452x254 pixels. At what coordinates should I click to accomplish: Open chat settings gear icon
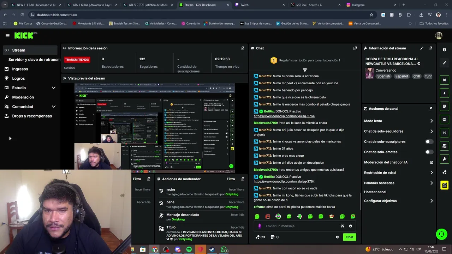coord(337,237)
